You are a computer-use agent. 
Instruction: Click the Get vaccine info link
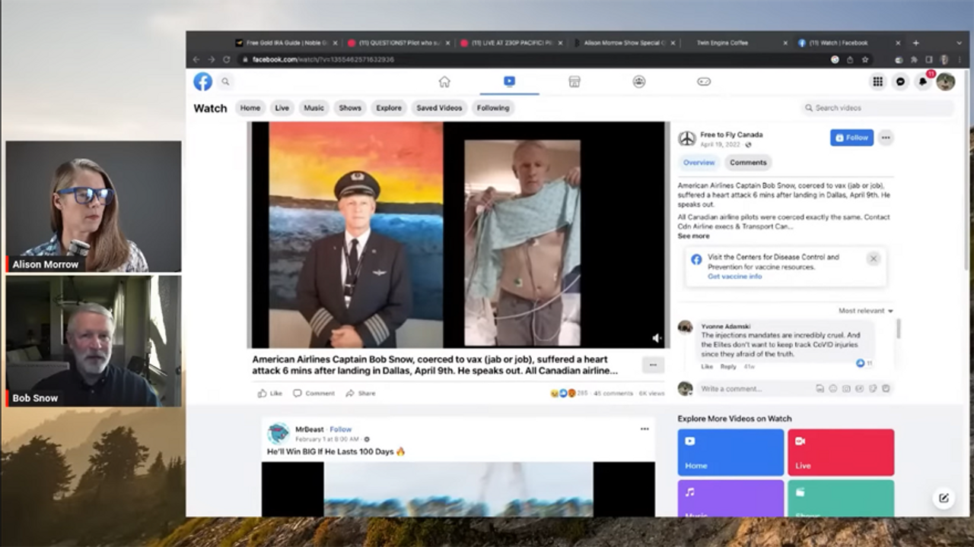tap(734, 277)
